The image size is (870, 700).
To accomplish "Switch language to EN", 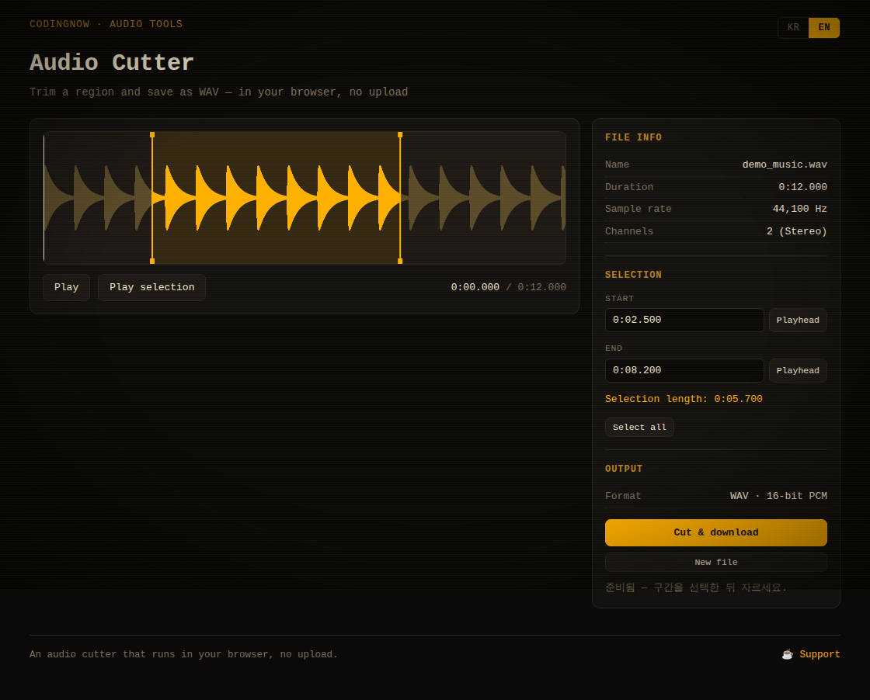I will coord(824,28).
